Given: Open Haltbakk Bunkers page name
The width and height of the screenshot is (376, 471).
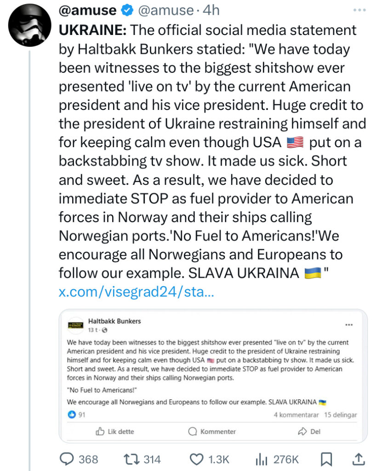Looking at the screenshot, I should tap(114, 321).
